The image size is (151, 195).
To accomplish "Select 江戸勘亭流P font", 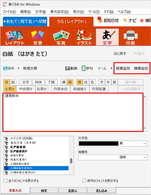I will [19, 151].
